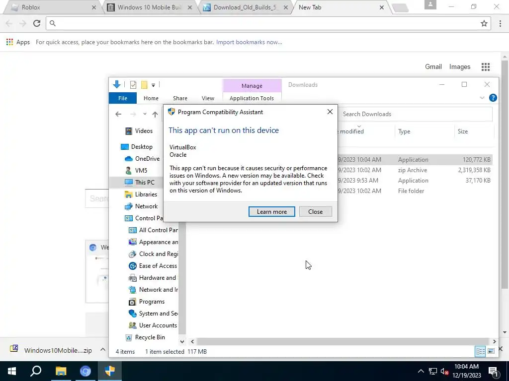
Task: Click Search Downloads field
Action: 416,114
